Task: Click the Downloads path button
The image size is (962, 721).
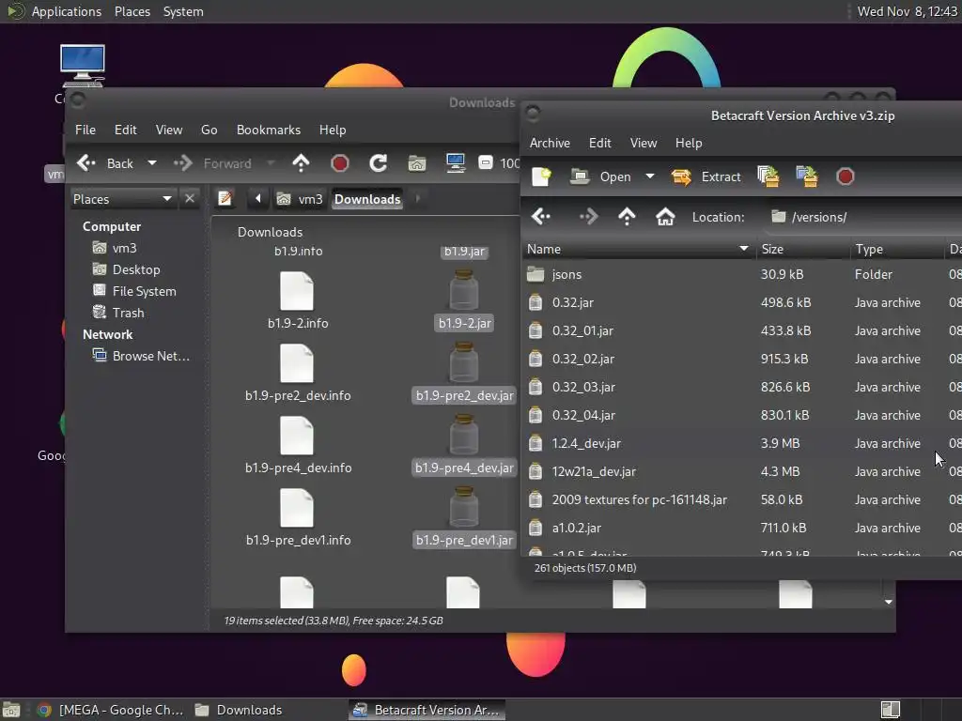Action: click(367, 199)
